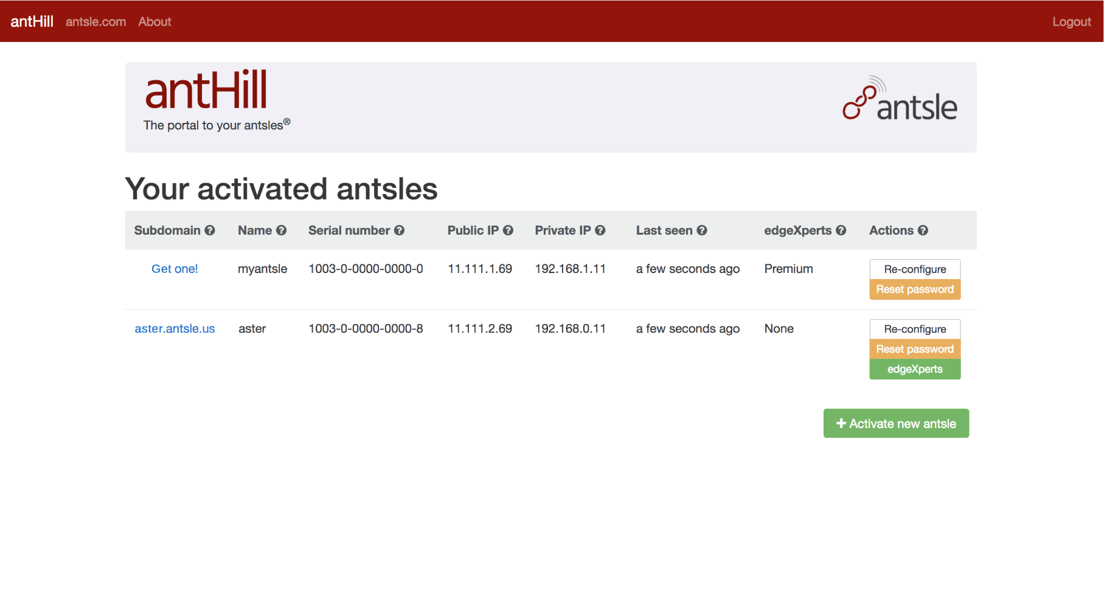Click the Private IP help icon
The height and width of the screenshot is (591, 1107).
point(600,230)
